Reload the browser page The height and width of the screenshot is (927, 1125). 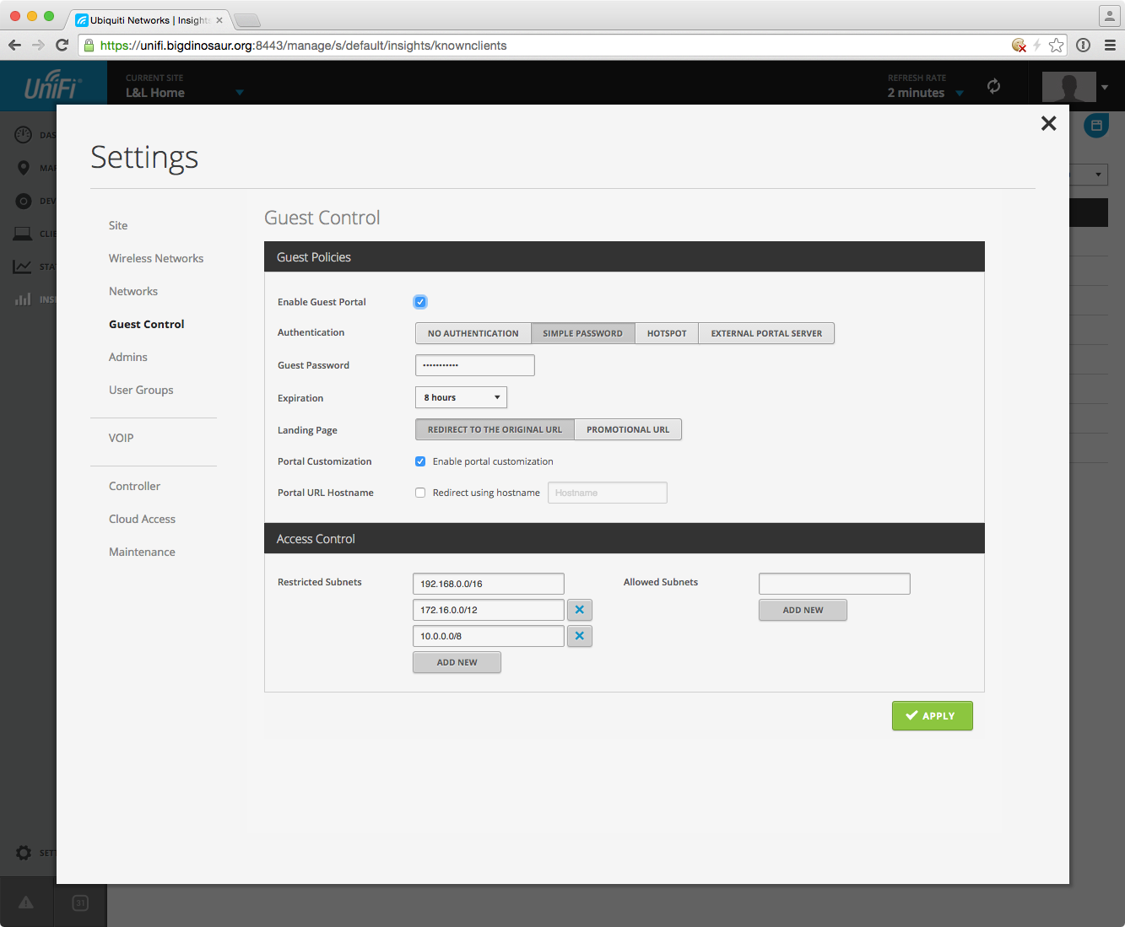(x=62, y=46)
